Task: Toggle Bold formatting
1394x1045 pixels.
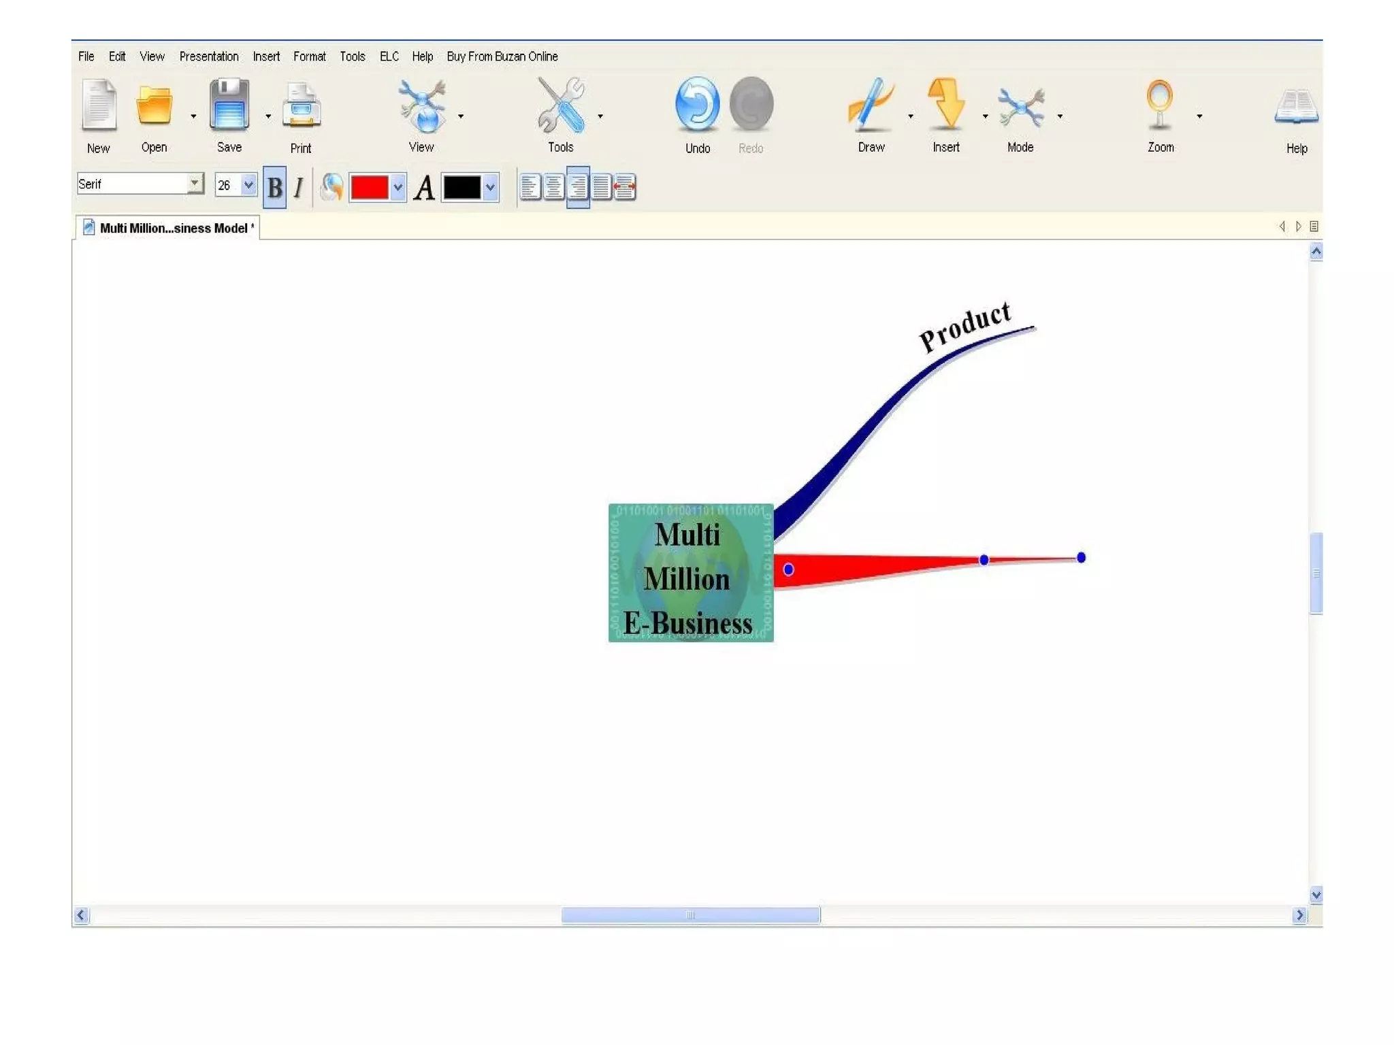Action: point(274,187)
